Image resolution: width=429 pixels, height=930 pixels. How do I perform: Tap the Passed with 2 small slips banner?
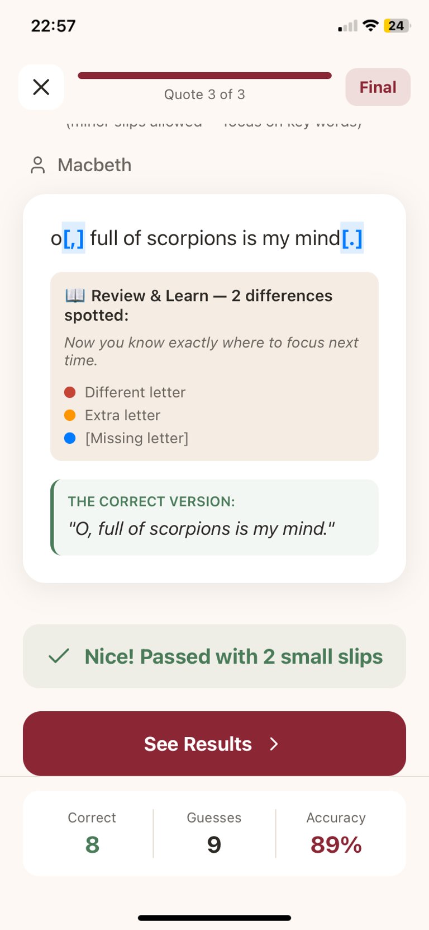[214, 656]
